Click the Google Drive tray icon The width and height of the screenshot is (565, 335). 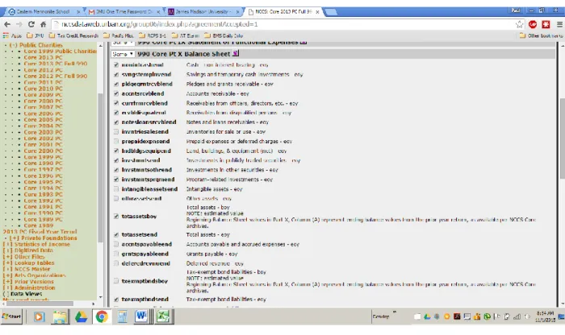[427, 316]
